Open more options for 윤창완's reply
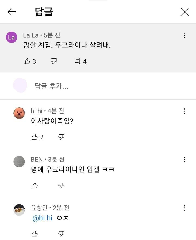Screen dimensions: 196x240 pyautogui.click(x=185, y=208)
